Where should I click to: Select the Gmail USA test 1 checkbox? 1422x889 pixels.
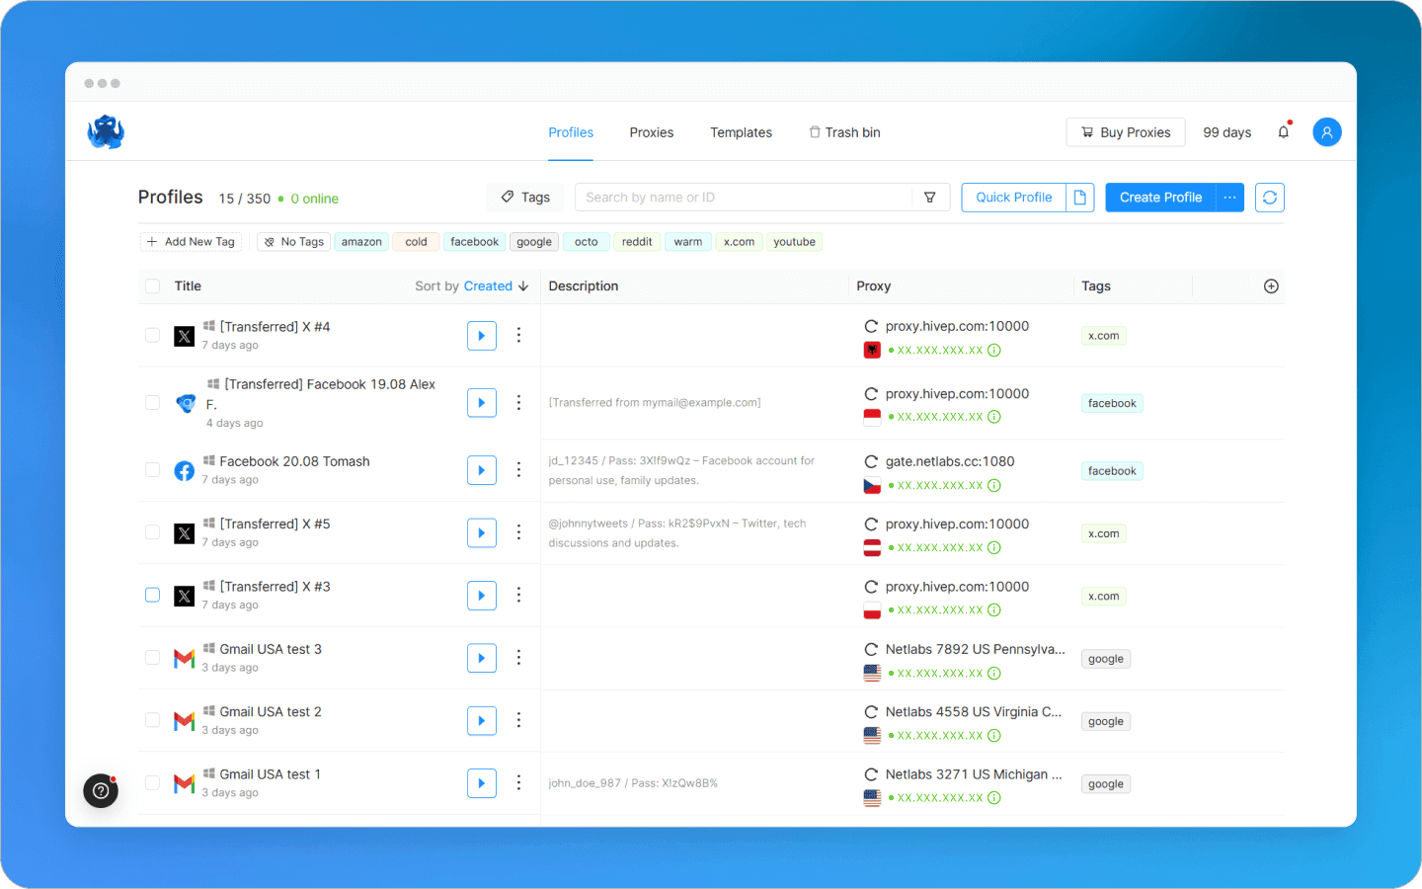point(152,782)
